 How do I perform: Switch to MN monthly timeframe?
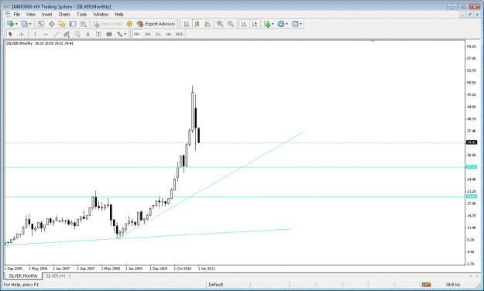(x=137, y=34)
